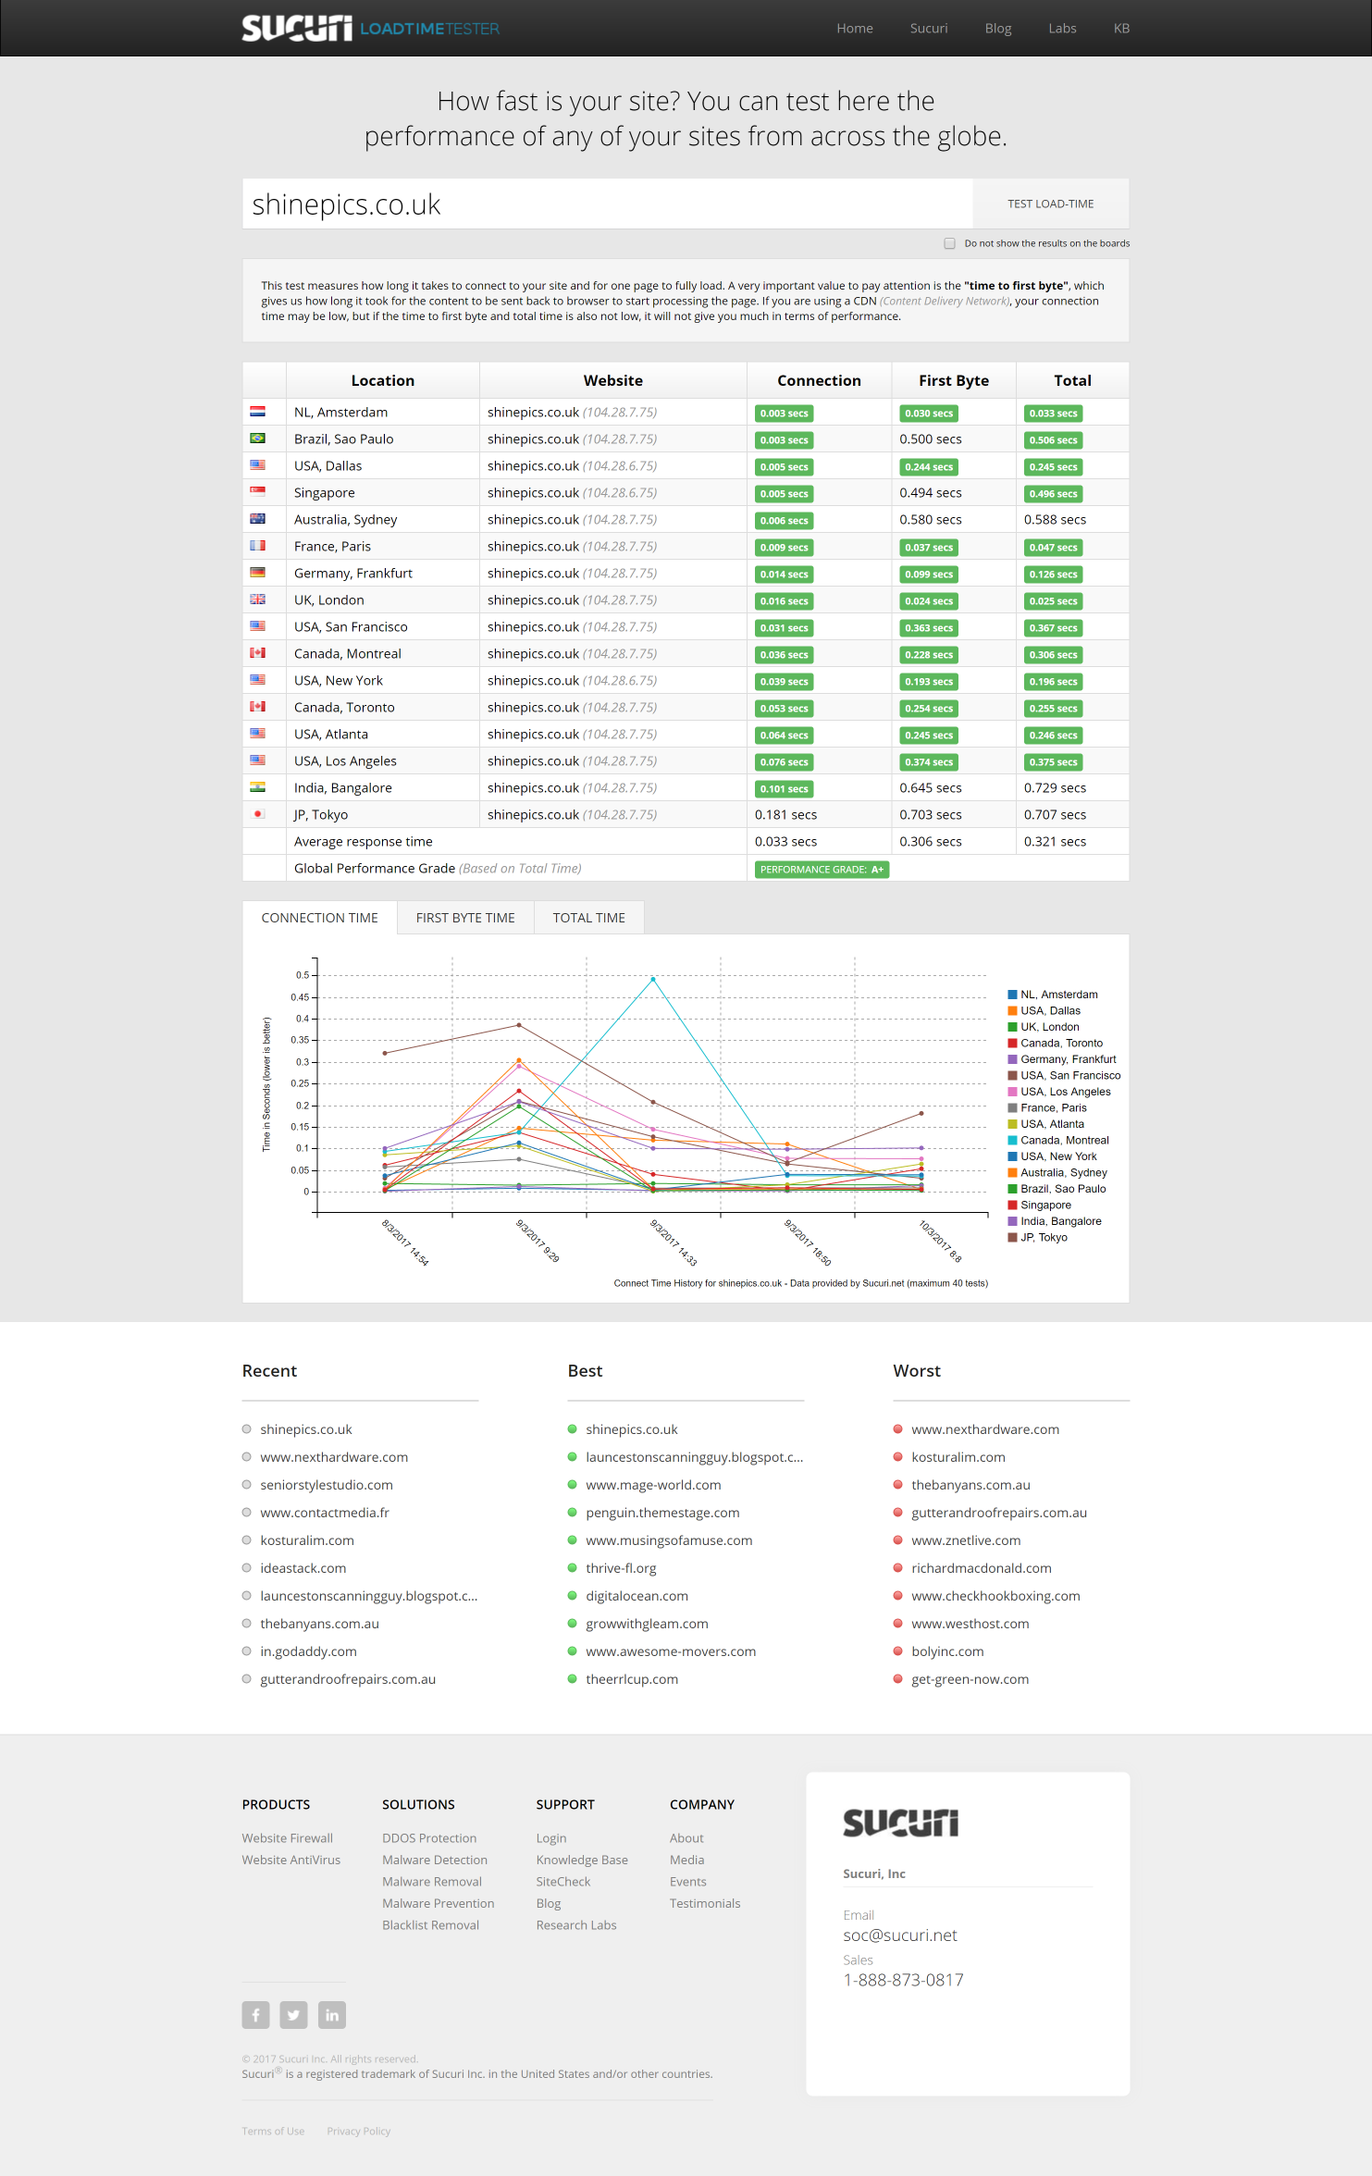The width and height of the screenshot is (1372, 2176).
Task: Click the 0.003 secs connection badge for Amsterdam
Action: [x=785, y=413]
